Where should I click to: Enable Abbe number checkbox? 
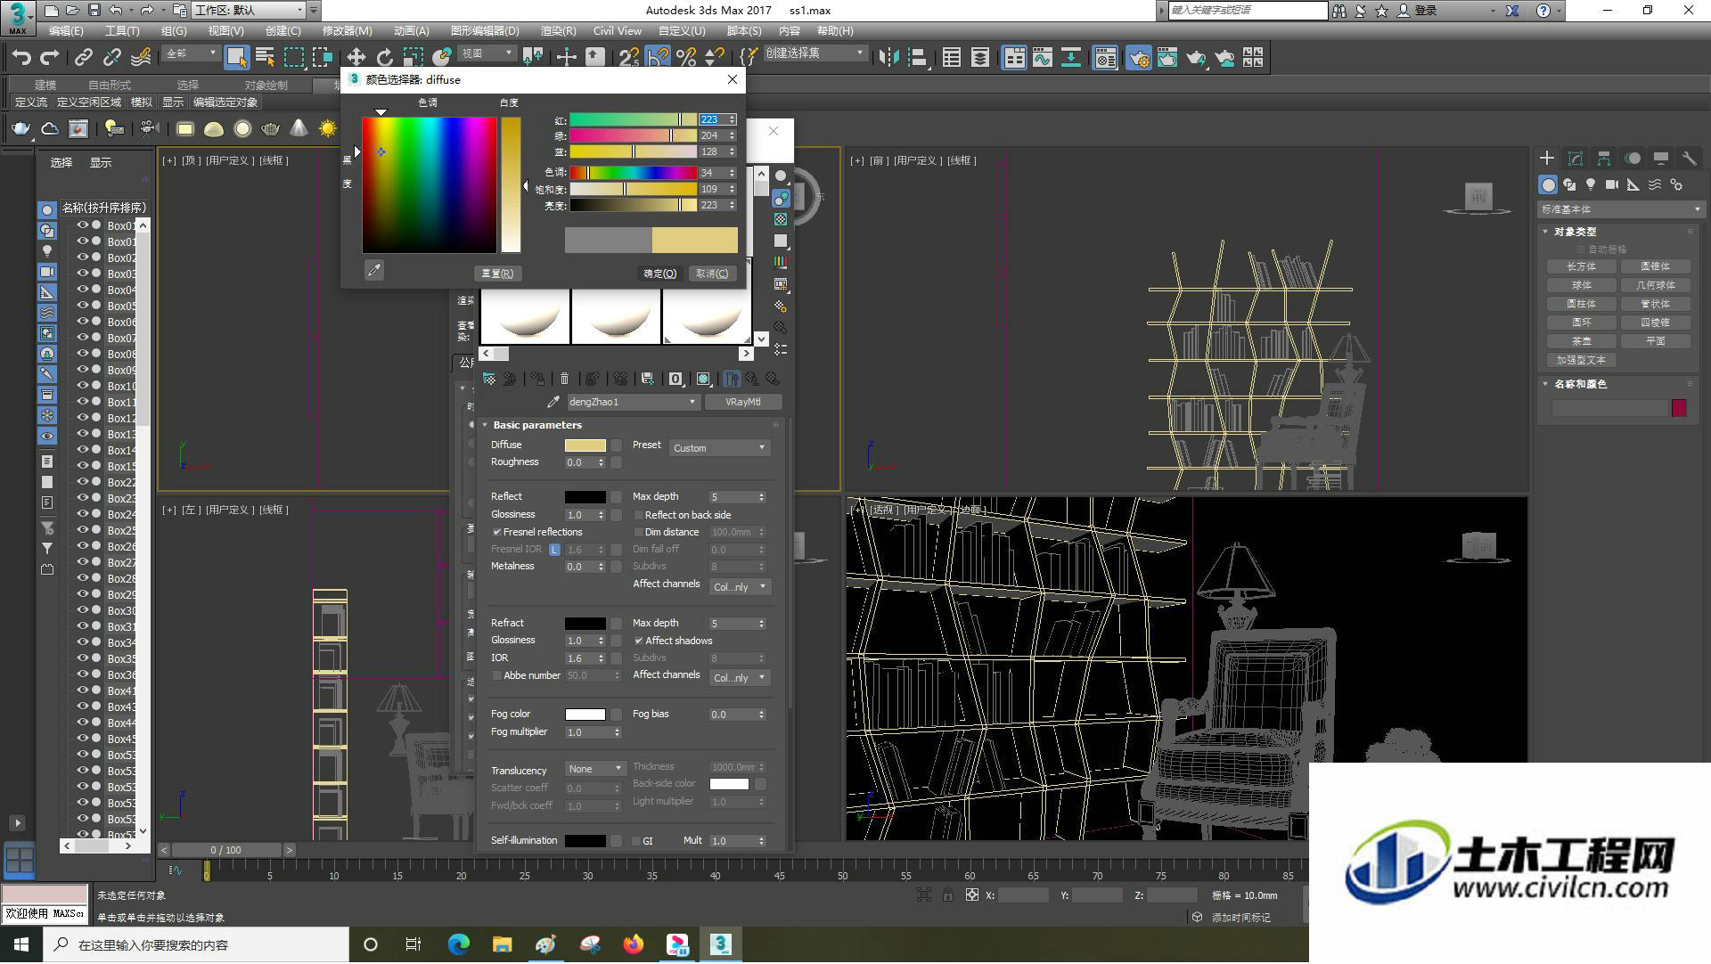click(x=497, y=675)
